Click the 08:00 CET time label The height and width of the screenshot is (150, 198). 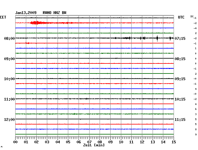9,38
